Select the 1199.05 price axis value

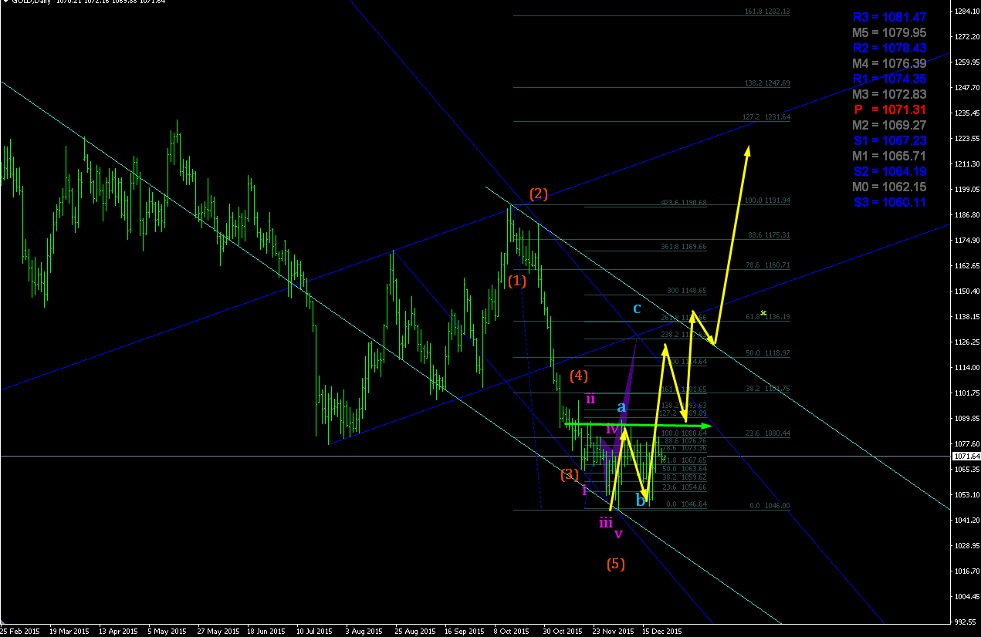coord(966,190)
